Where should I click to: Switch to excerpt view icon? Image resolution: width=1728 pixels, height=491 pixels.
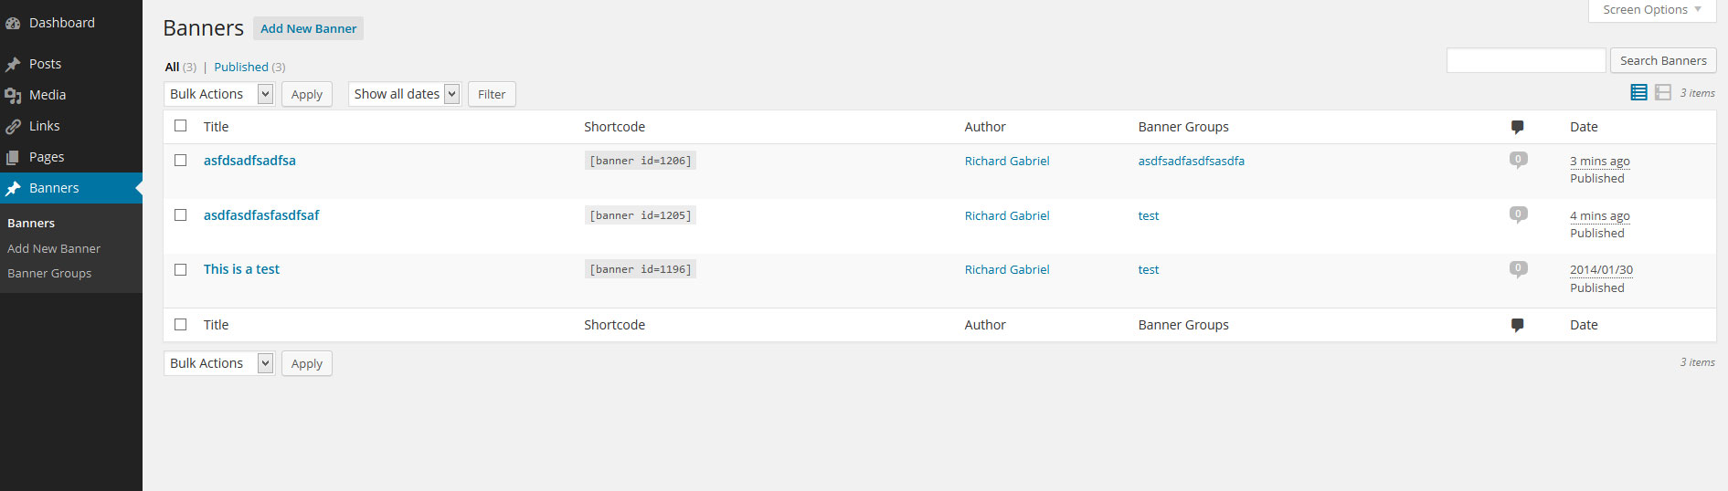[1663, 92]
